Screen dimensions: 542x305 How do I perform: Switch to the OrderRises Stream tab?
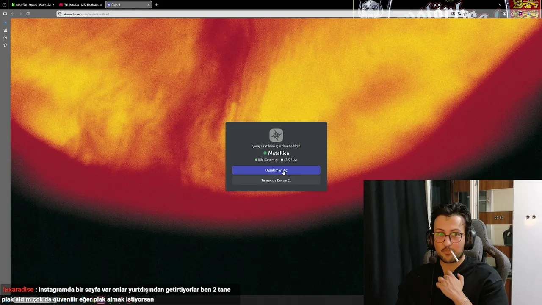coord(33,5)
